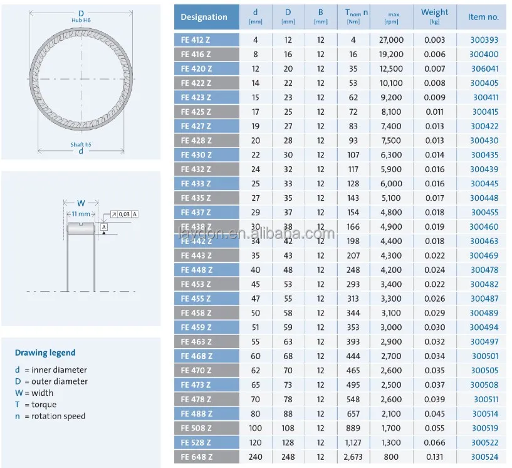Click the datum A marker in drawing
This screenshot has height=468, width=512.
click(x=104, y=227)
